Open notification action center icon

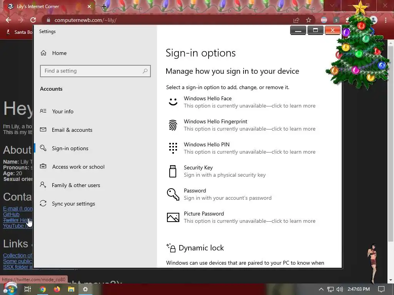point(381,289)
